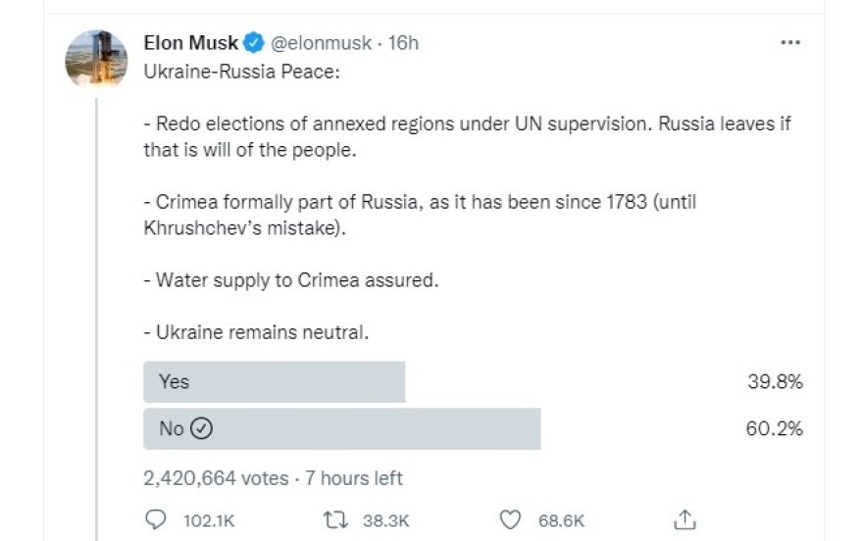Click the blue verified badge
The image size is (863, 541).
point(253,43)
